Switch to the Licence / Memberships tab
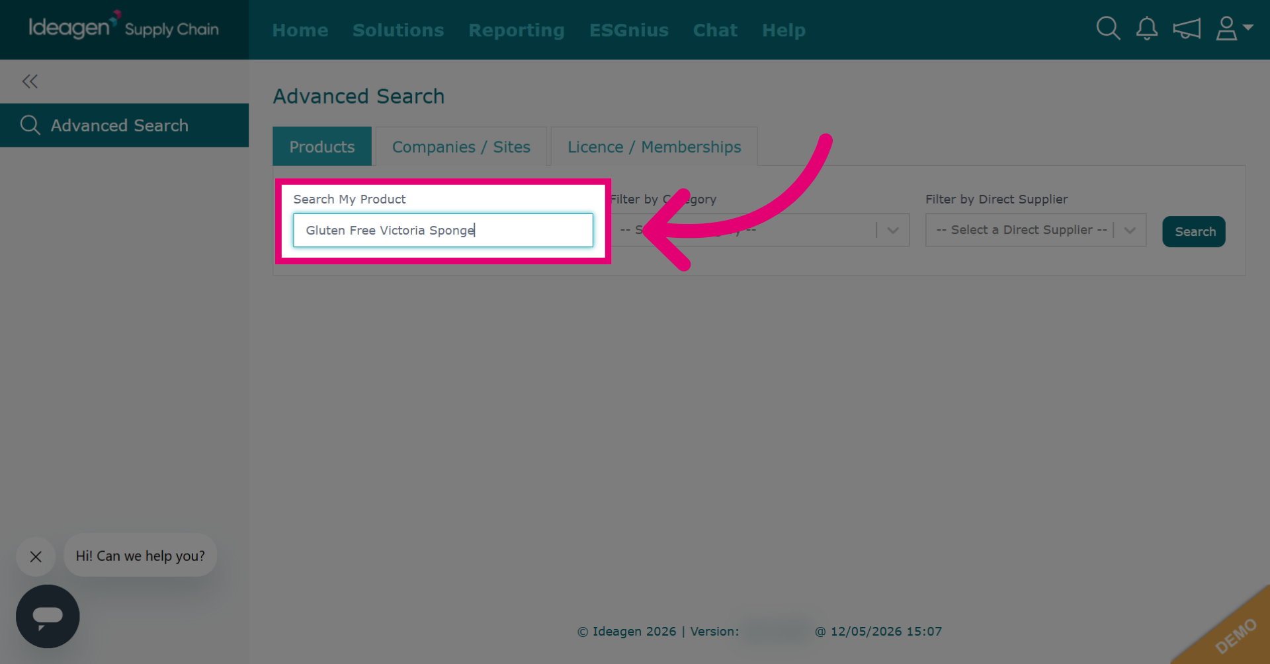1270x664 pixels. coord(654,147)
